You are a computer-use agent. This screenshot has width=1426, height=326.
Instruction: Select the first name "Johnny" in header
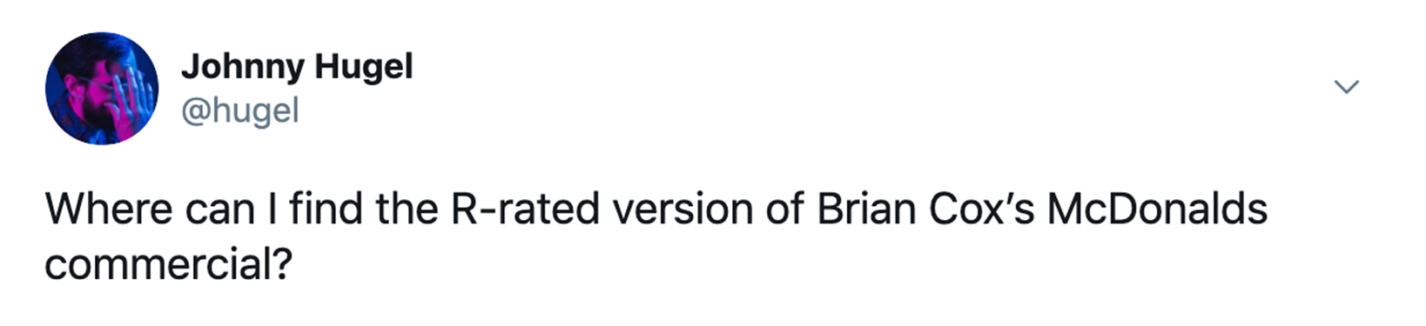point(243,68)
